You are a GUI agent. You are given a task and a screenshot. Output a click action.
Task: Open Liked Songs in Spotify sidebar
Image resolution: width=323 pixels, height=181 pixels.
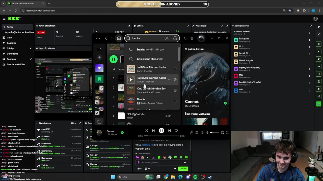coord(99,68)
